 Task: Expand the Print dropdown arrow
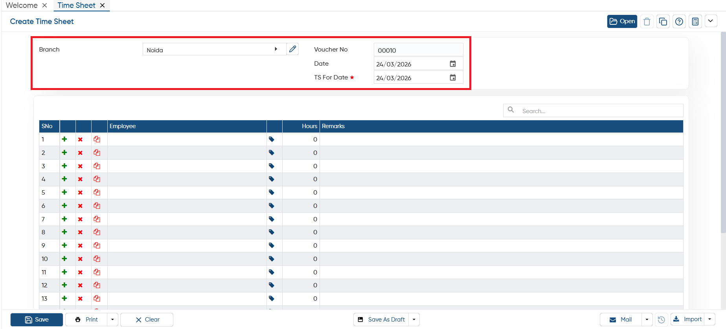tap(112, 320)
